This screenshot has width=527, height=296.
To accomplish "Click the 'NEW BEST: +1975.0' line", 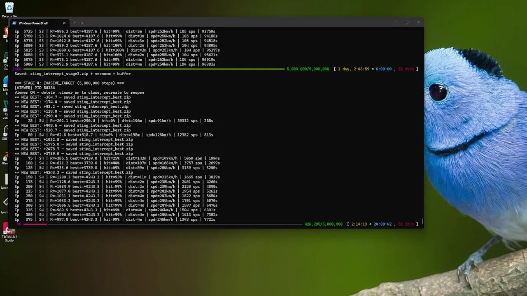I will 74,144.
